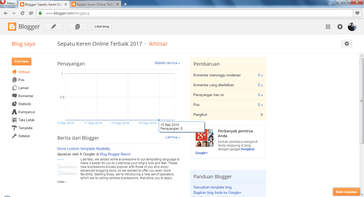The image size is (364, 197).
Task: Click the 'Pengikut Google+' gadget link
Action: 248,149
